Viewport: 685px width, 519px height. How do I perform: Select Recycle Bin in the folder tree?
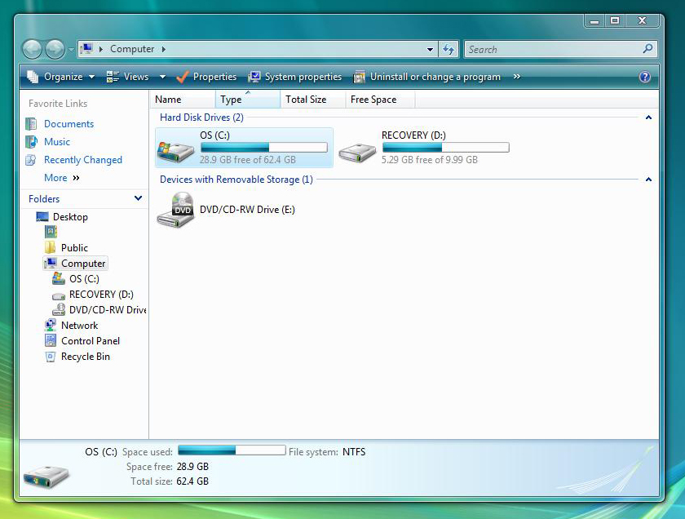point(85,357)
